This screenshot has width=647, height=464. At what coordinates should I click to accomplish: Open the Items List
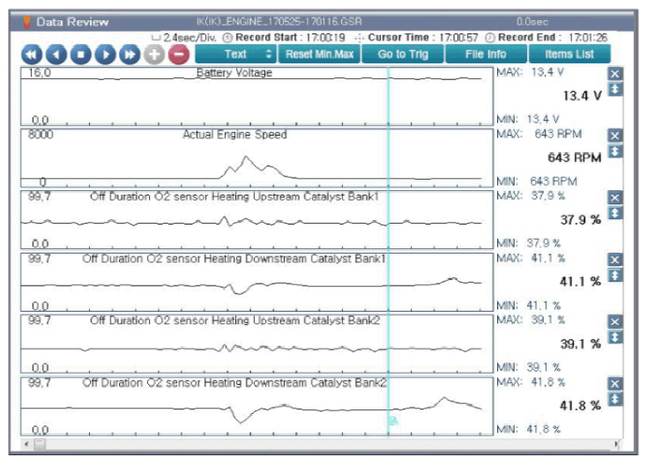(x=569, y=55)
